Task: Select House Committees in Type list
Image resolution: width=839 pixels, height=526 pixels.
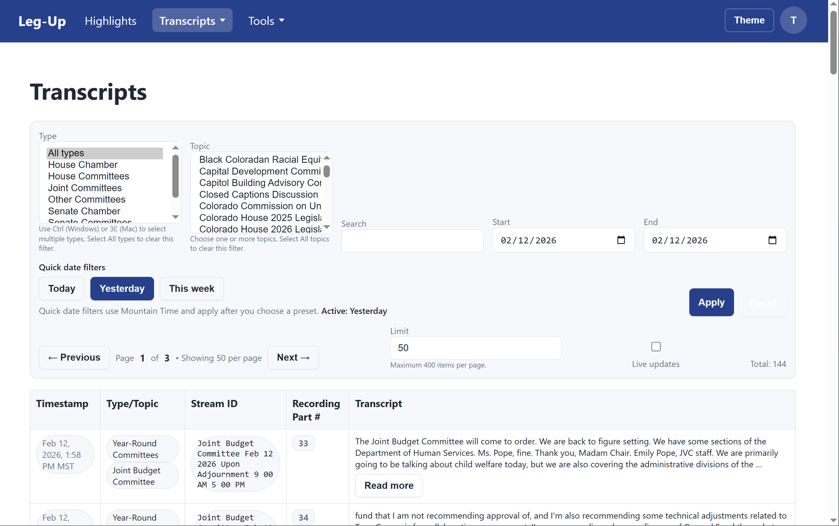Action: click(x=88, y=176)
